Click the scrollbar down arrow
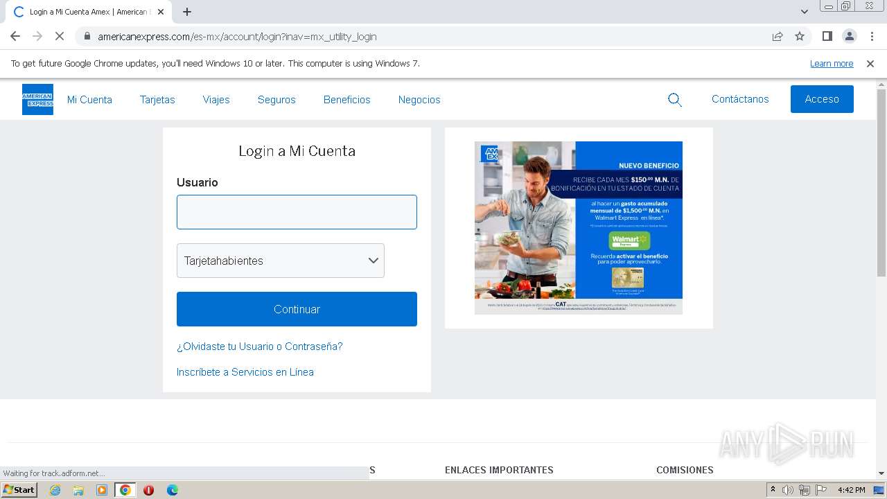The image size is (887, 499). pyautogui.click(x=881, y=473)
